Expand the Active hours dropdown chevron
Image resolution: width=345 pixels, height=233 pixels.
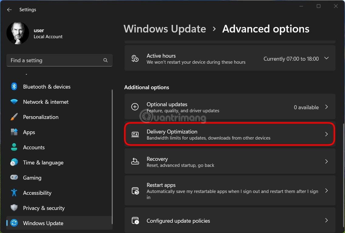coord(326,58)
